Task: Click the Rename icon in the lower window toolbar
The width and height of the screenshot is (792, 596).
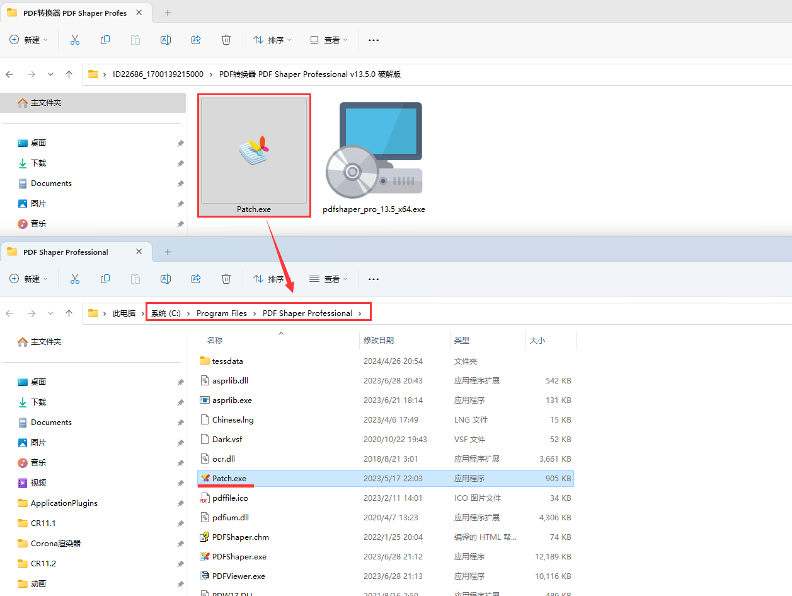Action: (x=166, y=279)
